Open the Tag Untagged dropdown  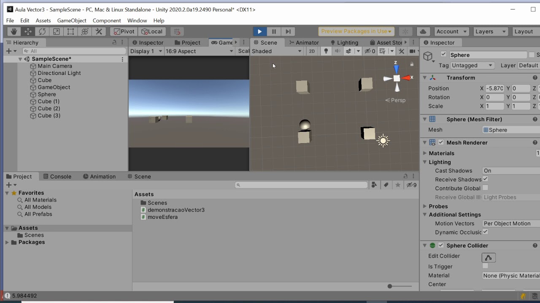point(472,66)
